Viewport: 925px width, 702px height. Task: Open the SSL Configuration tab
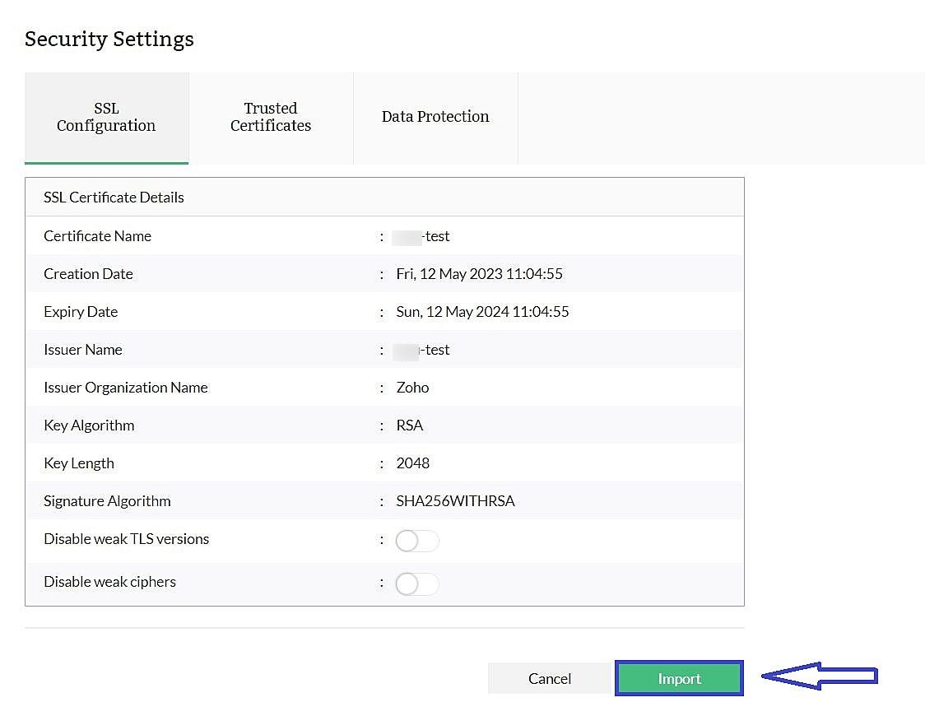point(106,117)
